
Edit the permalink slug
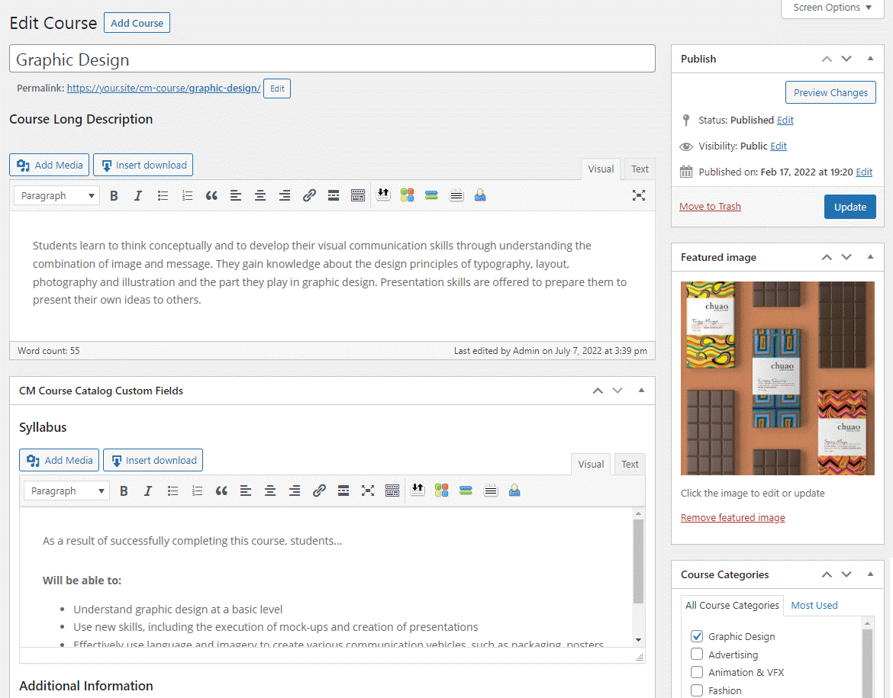point(277,88)
